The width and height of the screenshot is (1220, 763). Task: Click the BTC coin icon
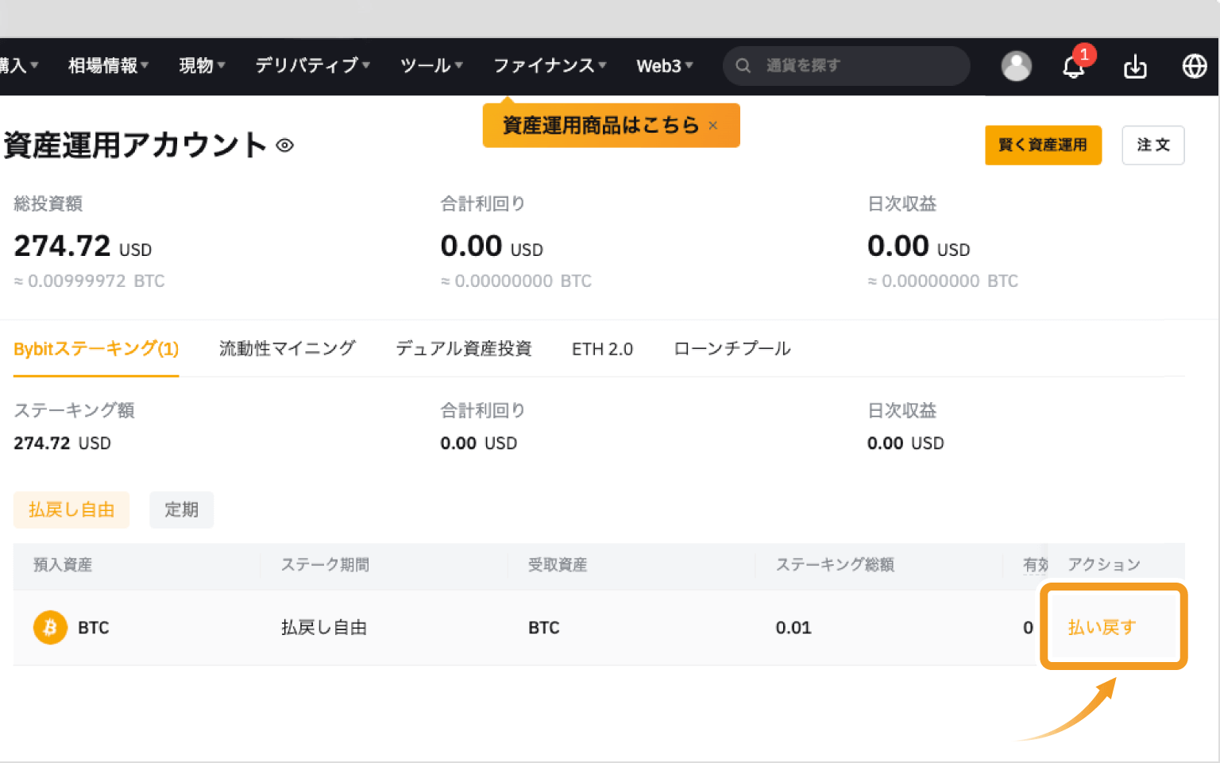(50, 628)
